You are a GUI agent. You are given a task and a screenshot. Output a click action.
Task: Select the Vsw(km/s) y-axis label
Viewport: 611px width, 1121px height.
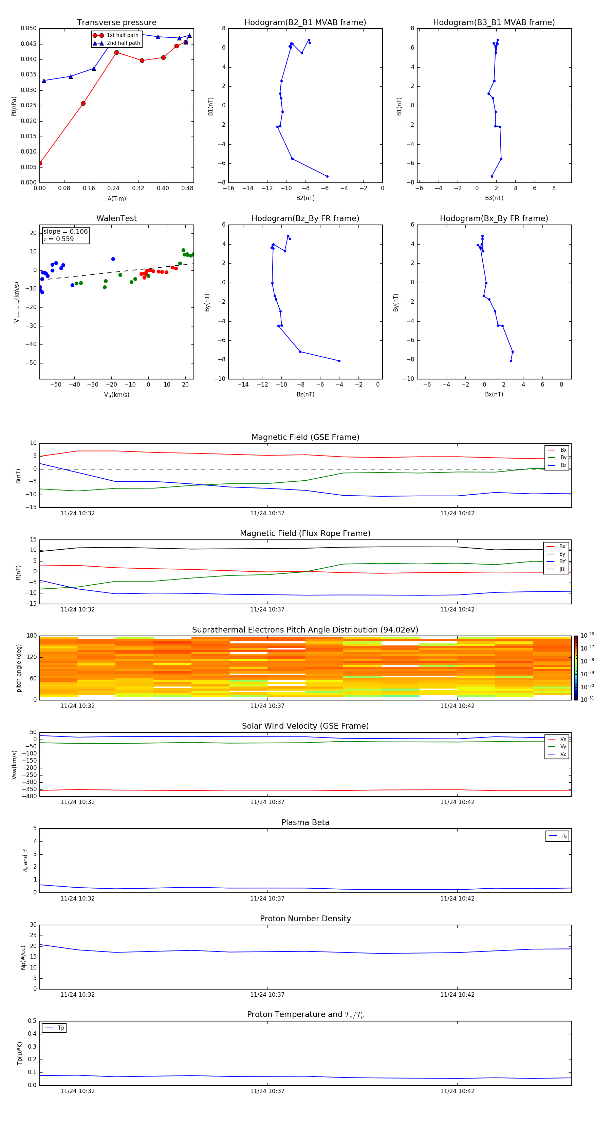pos(14,765)
